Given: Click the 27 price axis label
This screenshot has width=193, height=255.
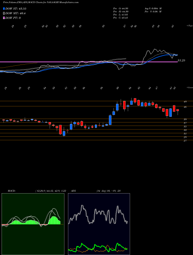Looking at the screenshot, I should tap(185, 141).
